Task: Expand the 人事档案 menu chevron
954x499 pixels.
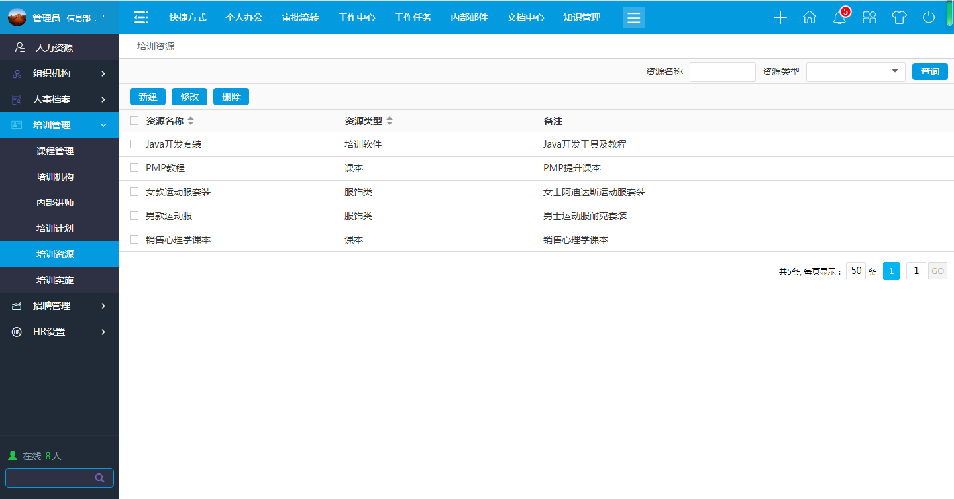Action: coord(103,99)
